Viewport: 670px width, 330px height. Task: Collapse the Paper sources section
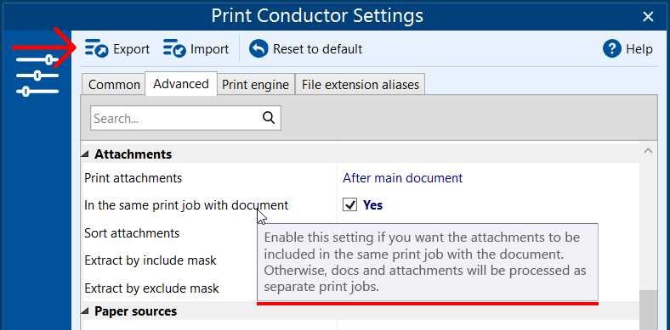click(86, 311)
